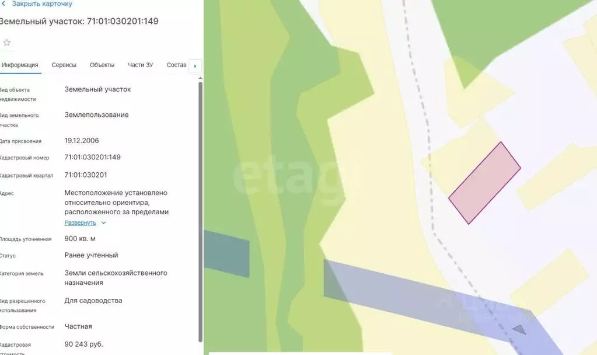Image resolution: width=597 pixels, height=355 pixels.
Task: Select the pink highlighted land parcel
Action: tap(484, 183)
